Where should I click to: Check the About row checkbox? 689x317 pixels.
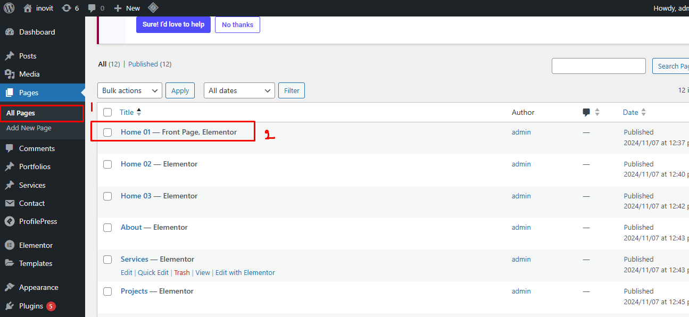point(107,228)
